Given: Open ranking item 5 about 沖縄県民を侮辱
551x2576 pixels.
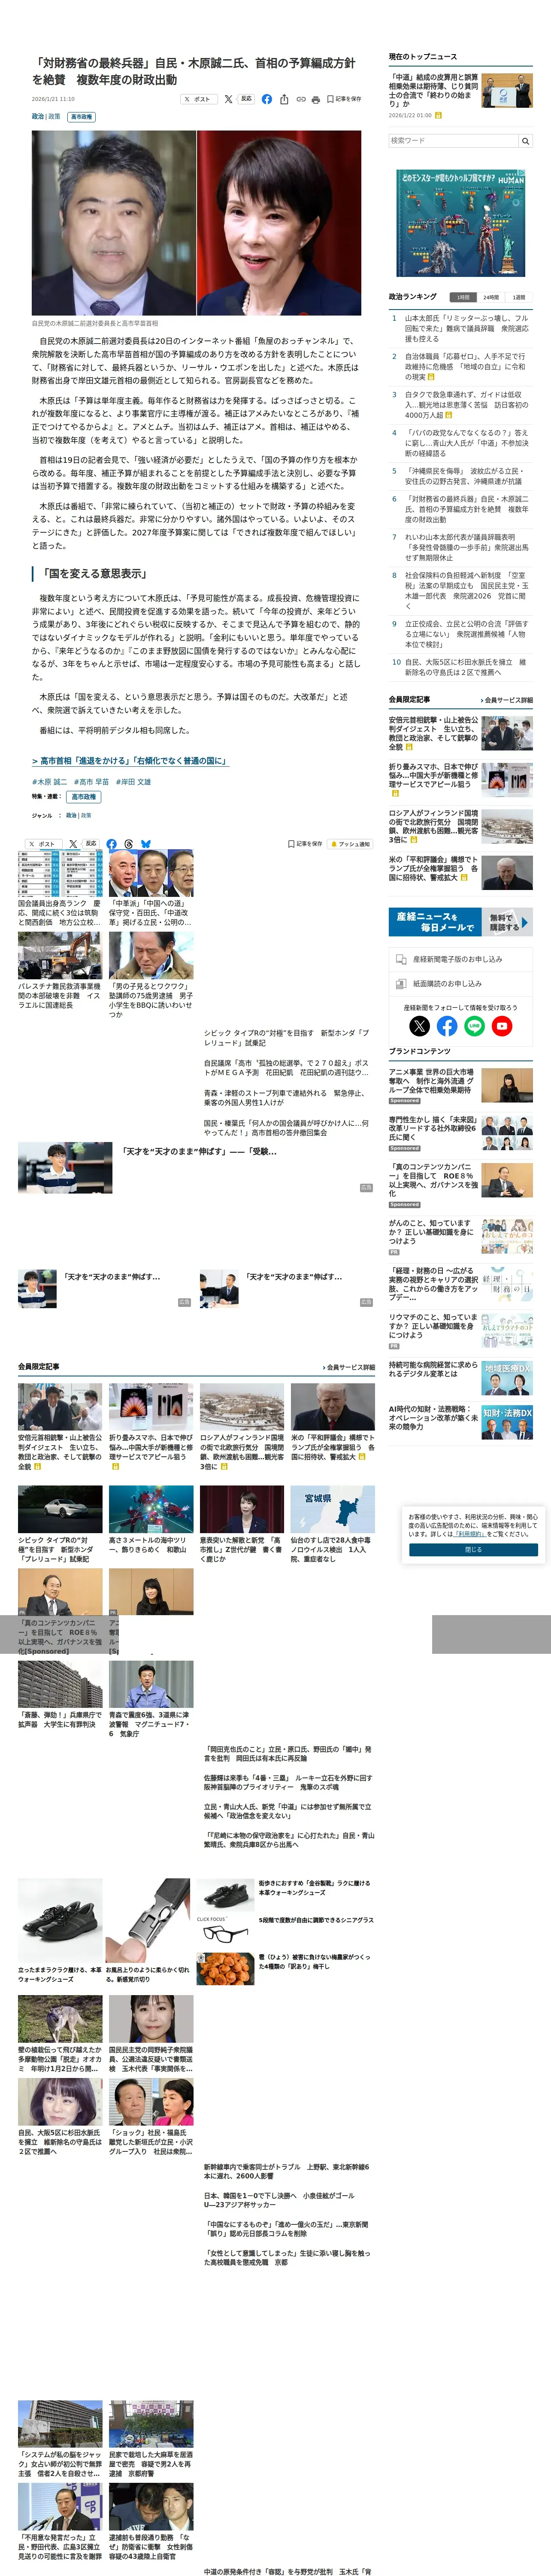Looking at the screenshot, I should tap(466, 476).
